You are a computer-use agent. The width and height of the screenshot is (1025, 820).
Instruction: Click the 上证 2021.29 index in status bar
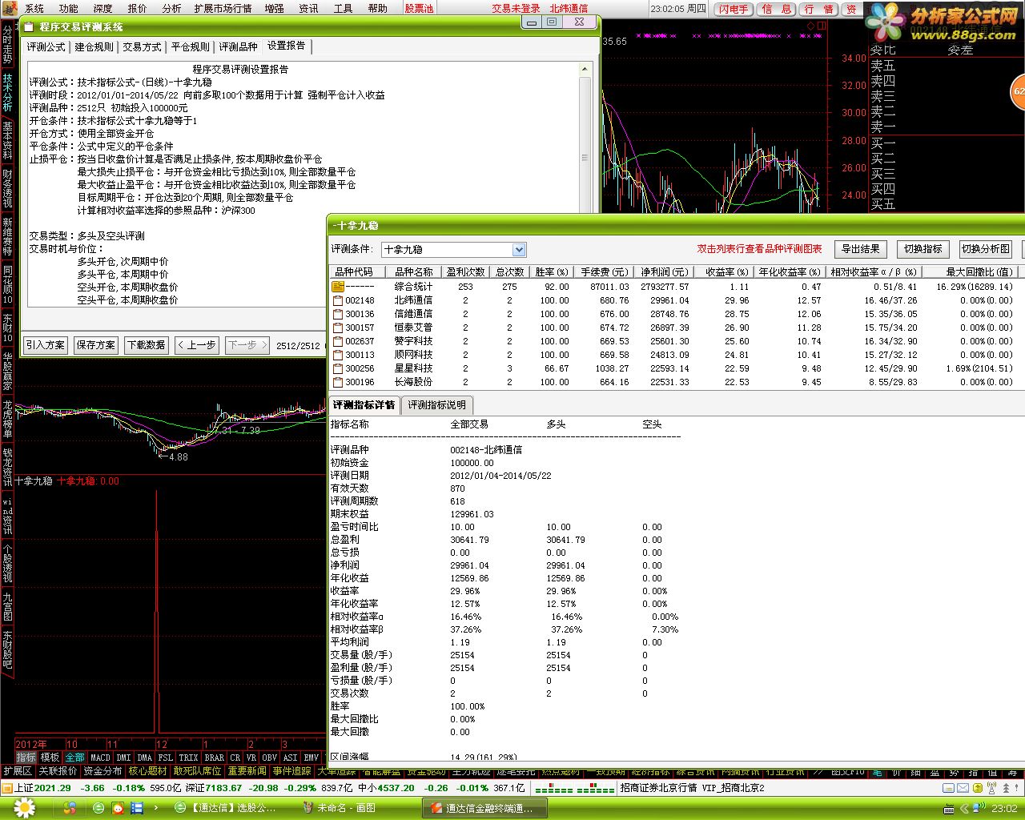(43, 787)
